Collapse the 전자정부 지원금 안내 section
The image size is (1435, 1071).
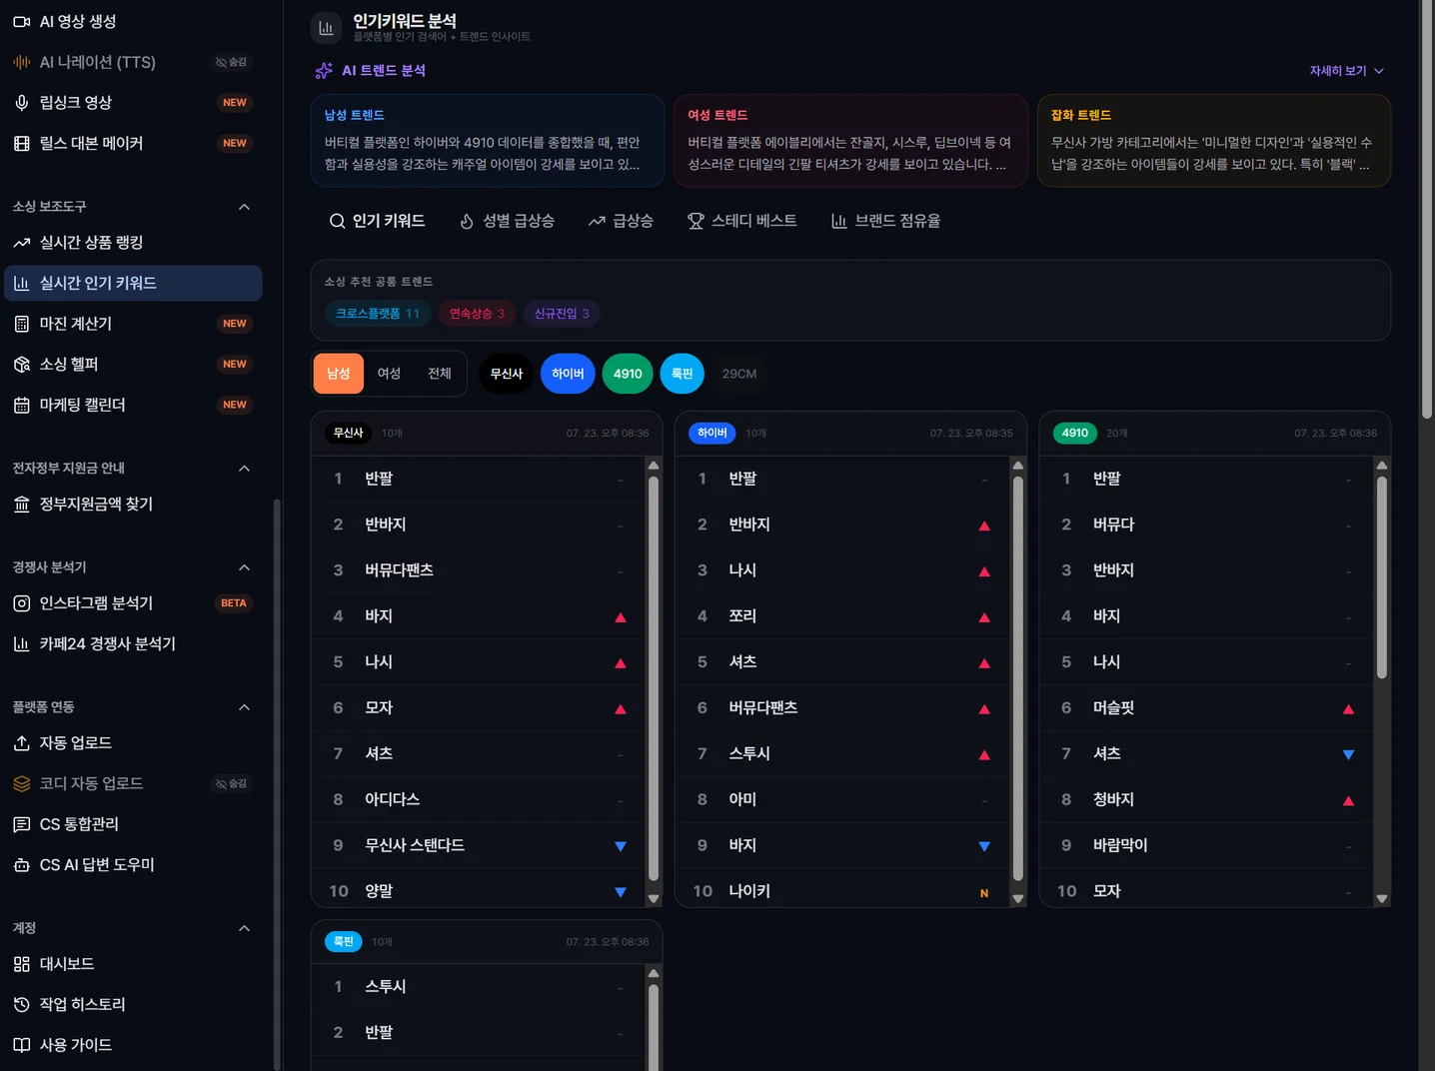coord(245,469)
